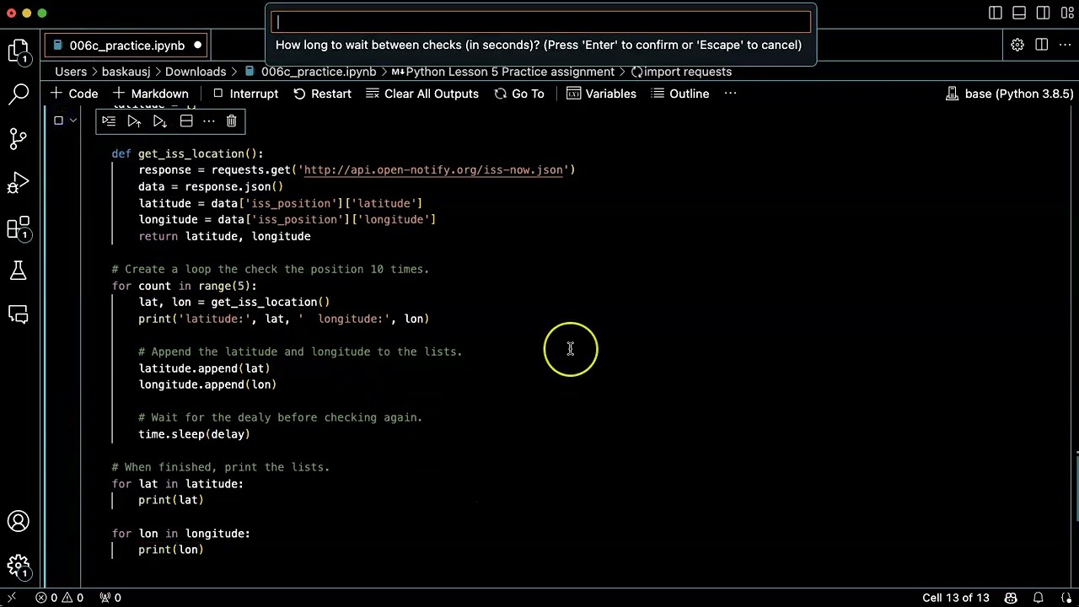Viewport: 1079px width, 607px height.
Task: Show the notebook Outline
Action: coord(680,94)
